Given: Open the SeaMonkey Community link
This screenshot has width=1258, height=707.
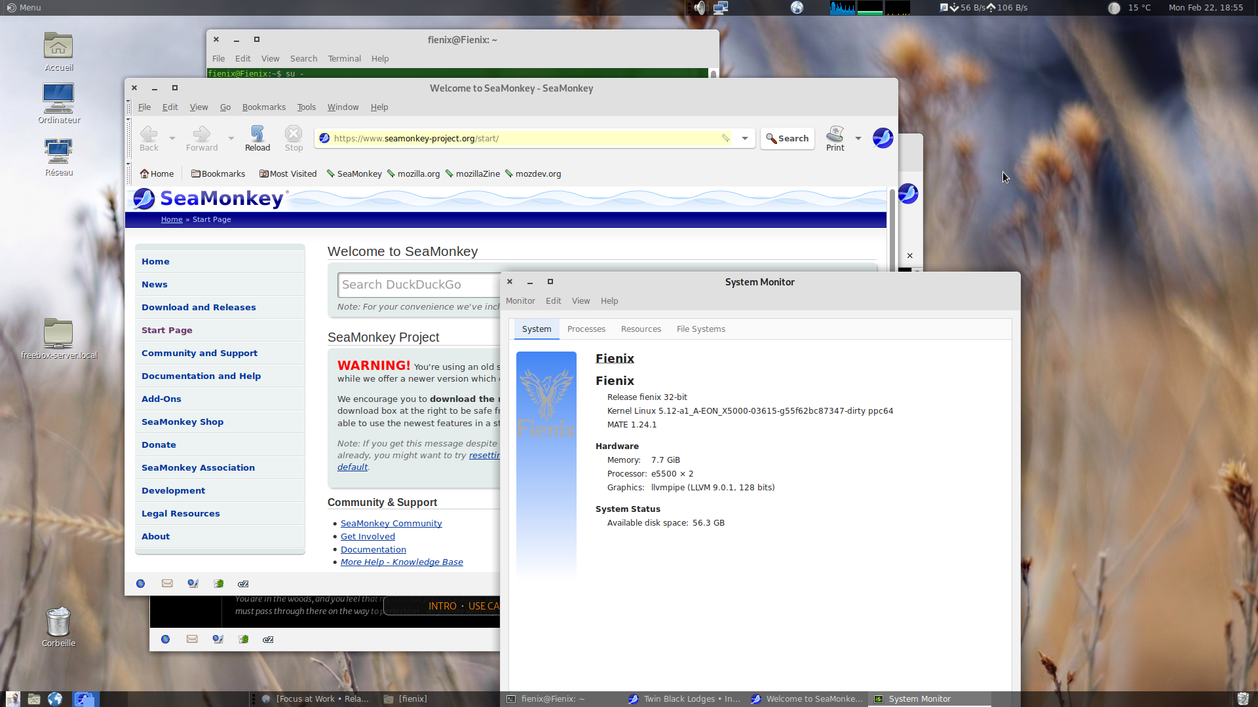Looking at the screenshot, I should pos(391,523).
